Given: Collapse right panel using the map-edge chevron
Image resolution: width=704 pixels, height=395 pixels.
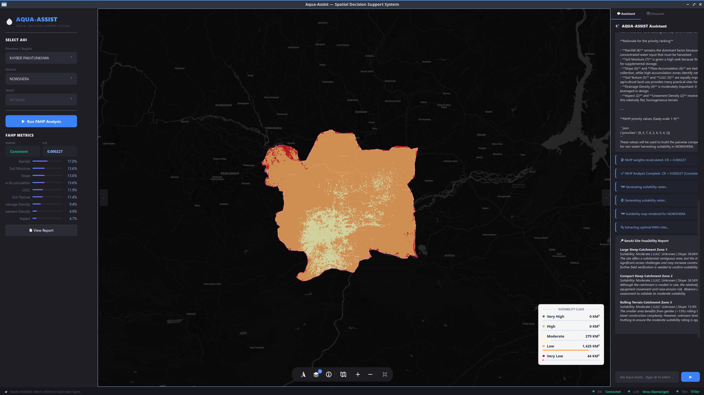Looking at the screenshot, I should 606,198.
